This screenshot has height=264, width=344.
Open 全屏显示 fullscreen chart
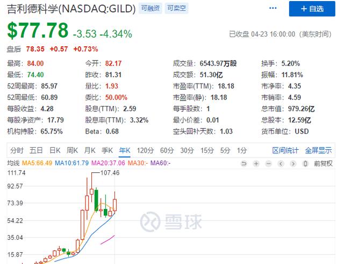pyautogui.click(x=318, y=150)
